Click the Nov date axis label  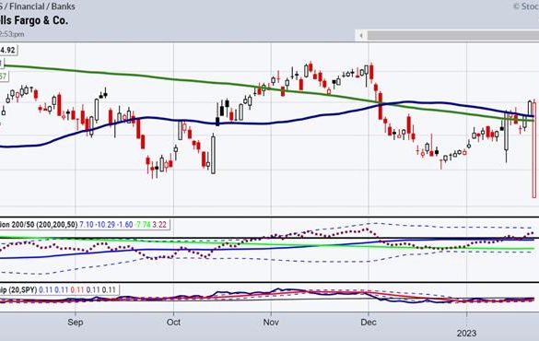(271, 323)
